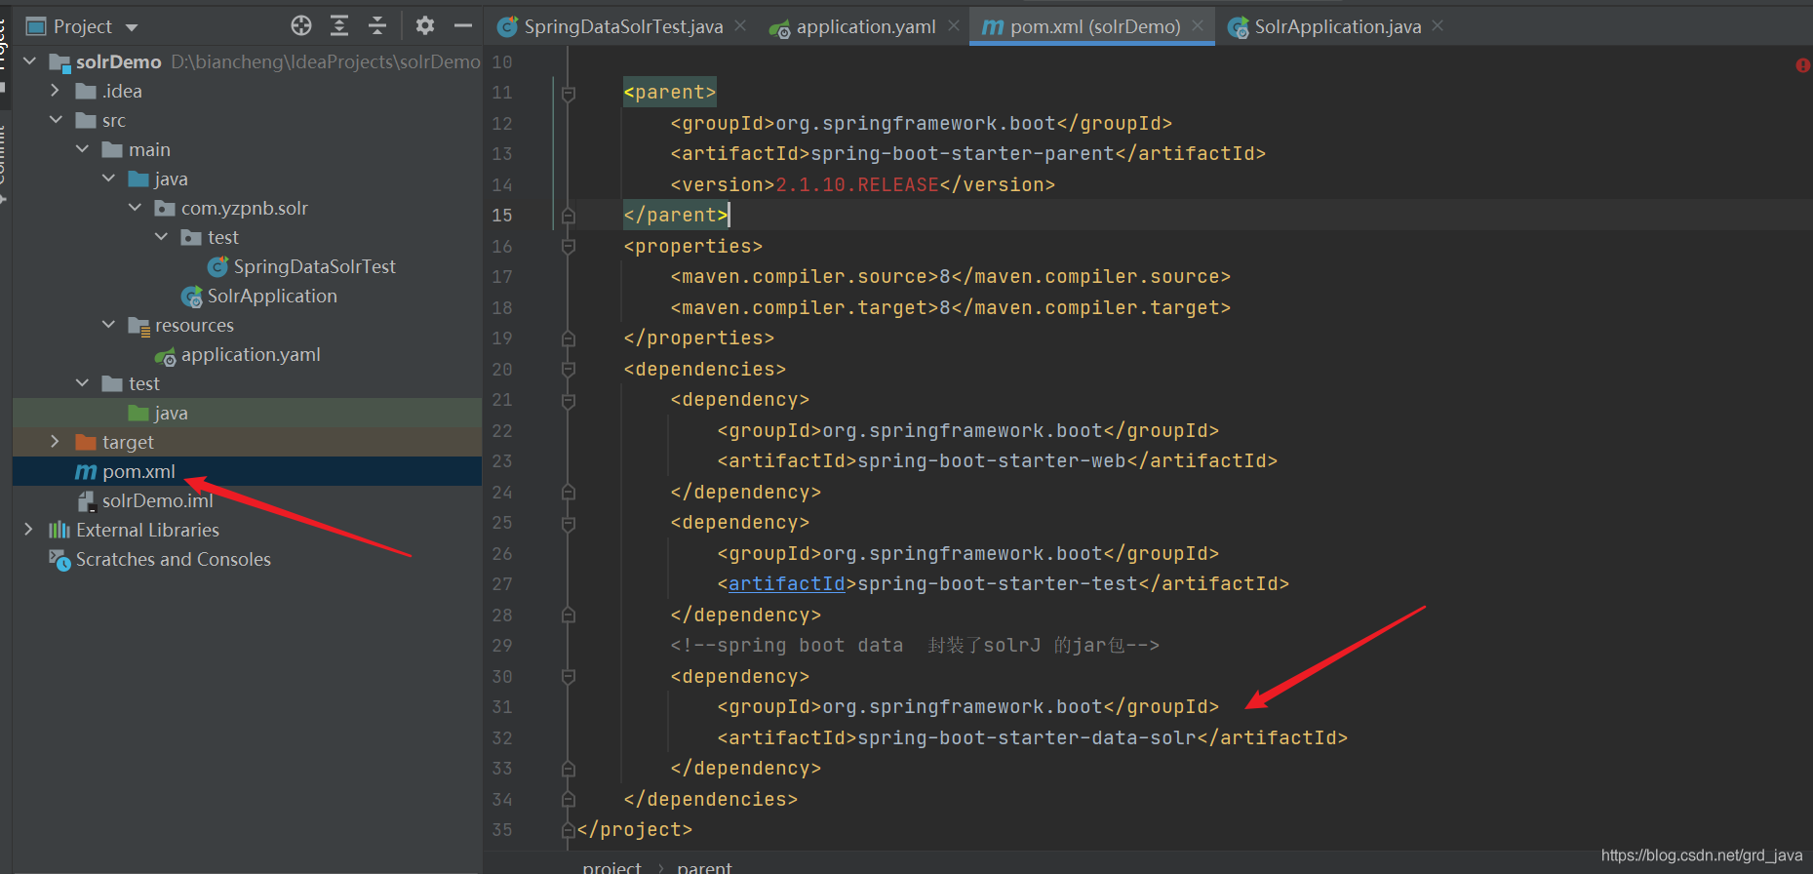This screenshot has height=874, width=1813.
Task: Click the spring boot data comment line
Action: [x=915, y=646]
